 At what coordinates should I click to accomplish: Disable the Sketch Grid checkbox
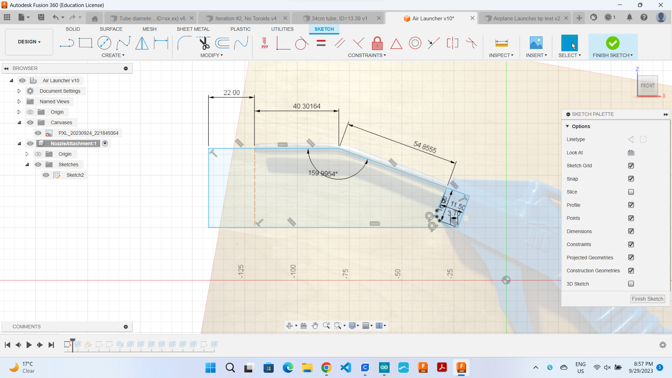click(x=631, y=166)
